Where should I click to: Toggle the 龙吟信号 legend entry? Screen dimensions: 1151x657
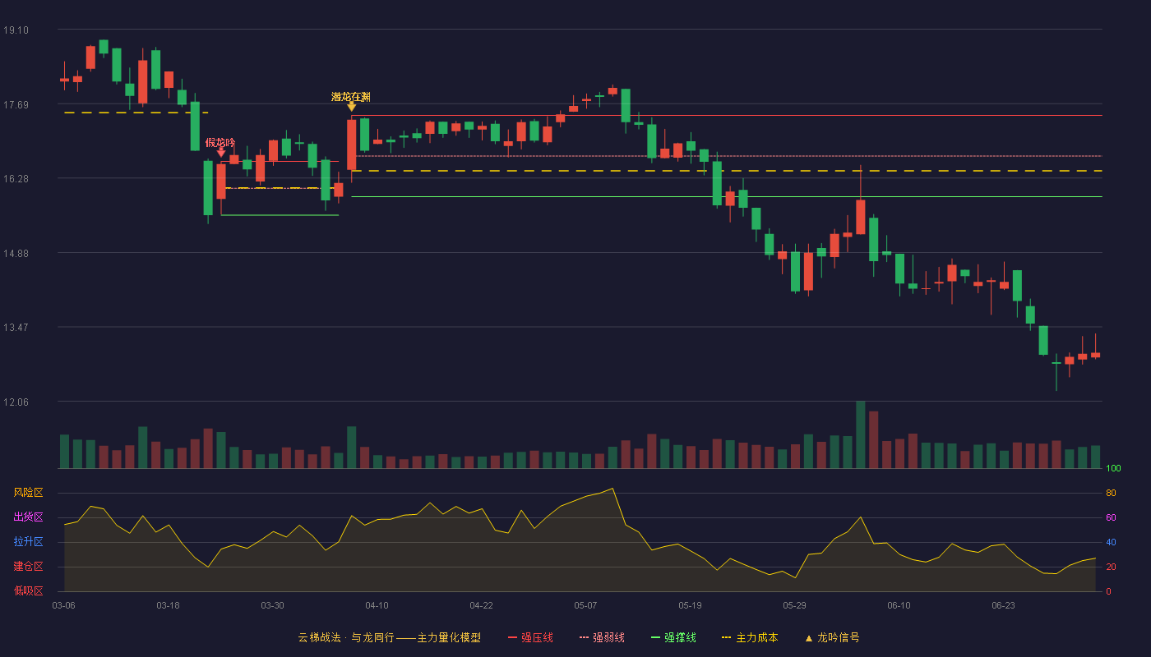831,637
